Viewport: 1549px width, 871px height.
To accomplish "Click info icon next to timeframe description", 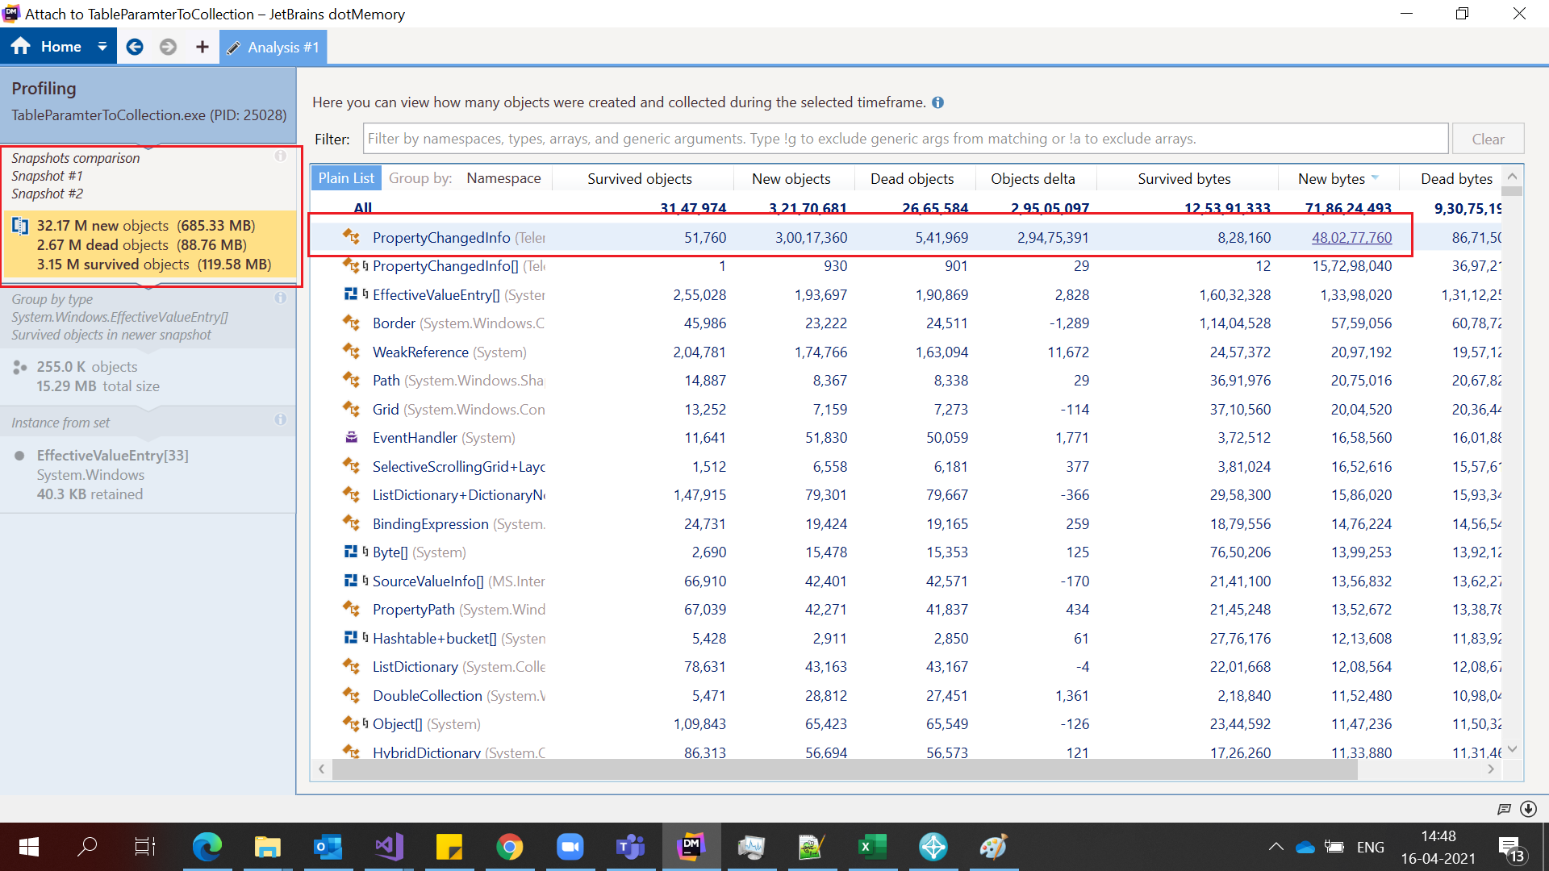I will tap(937, 102).
